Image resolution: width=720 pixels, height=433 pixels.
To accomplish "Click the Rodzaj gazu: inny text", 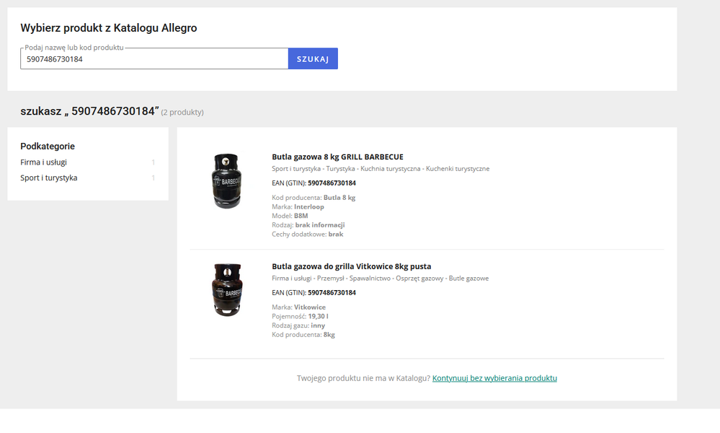I will 298,325.
